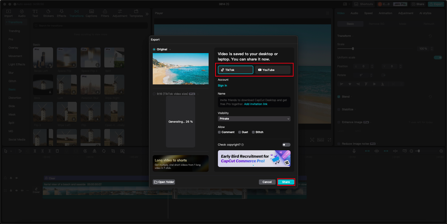This screenshot has height=224, width=447.
Task: Switch to the Speed tab in inspector
Action: tap(368, 13)
